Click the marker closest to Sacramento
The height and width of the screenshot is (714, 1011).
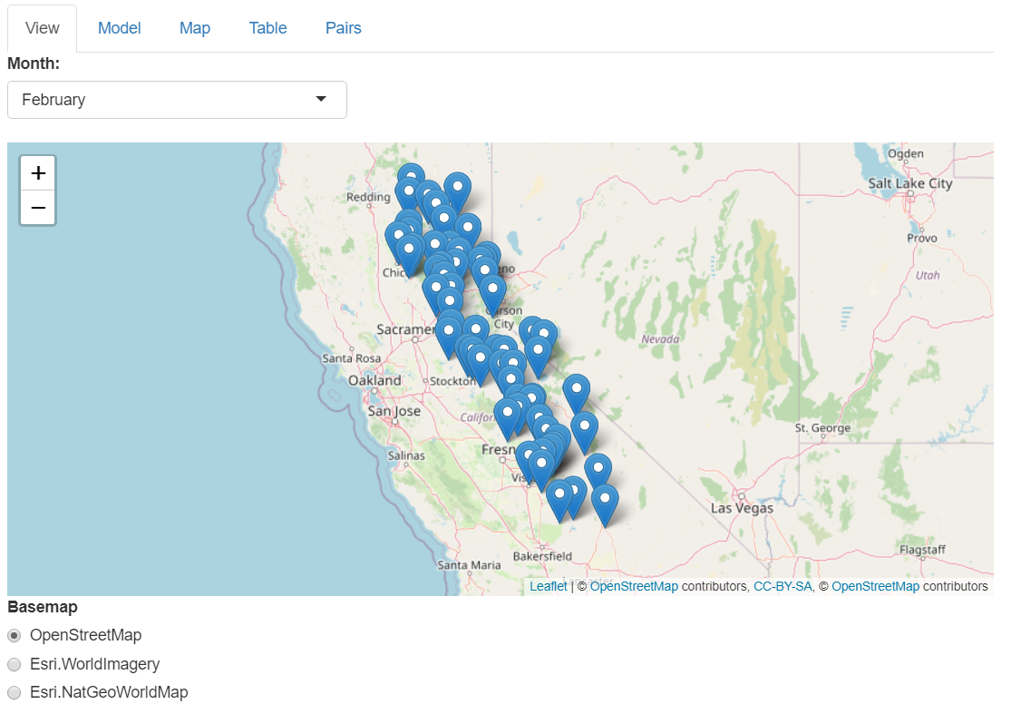[448, 329]
